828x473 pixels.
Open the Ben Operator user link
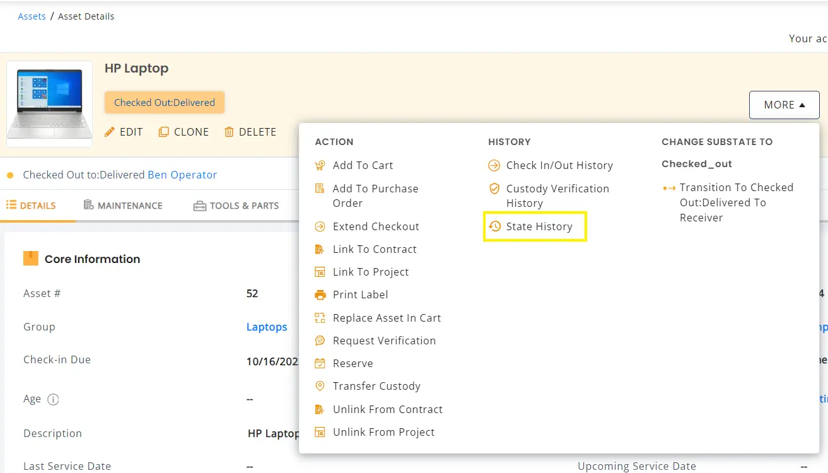coord(182,175)
